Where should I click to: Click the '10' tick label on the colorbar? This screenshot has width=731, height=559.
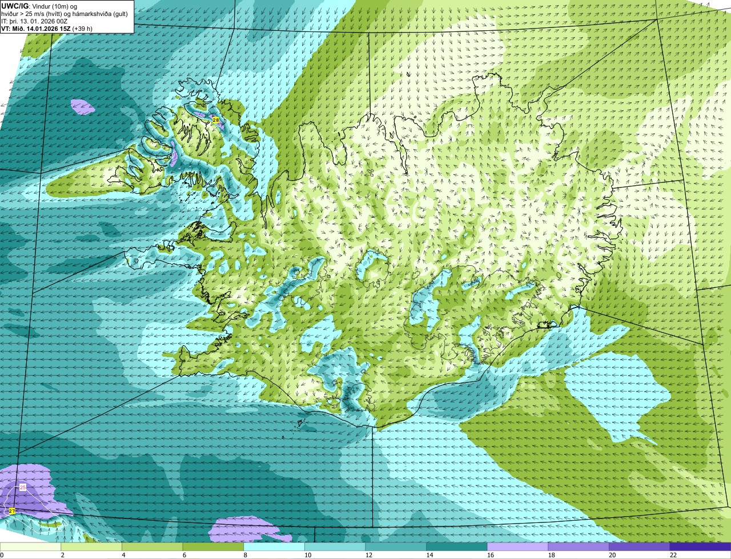coord(308,555)
